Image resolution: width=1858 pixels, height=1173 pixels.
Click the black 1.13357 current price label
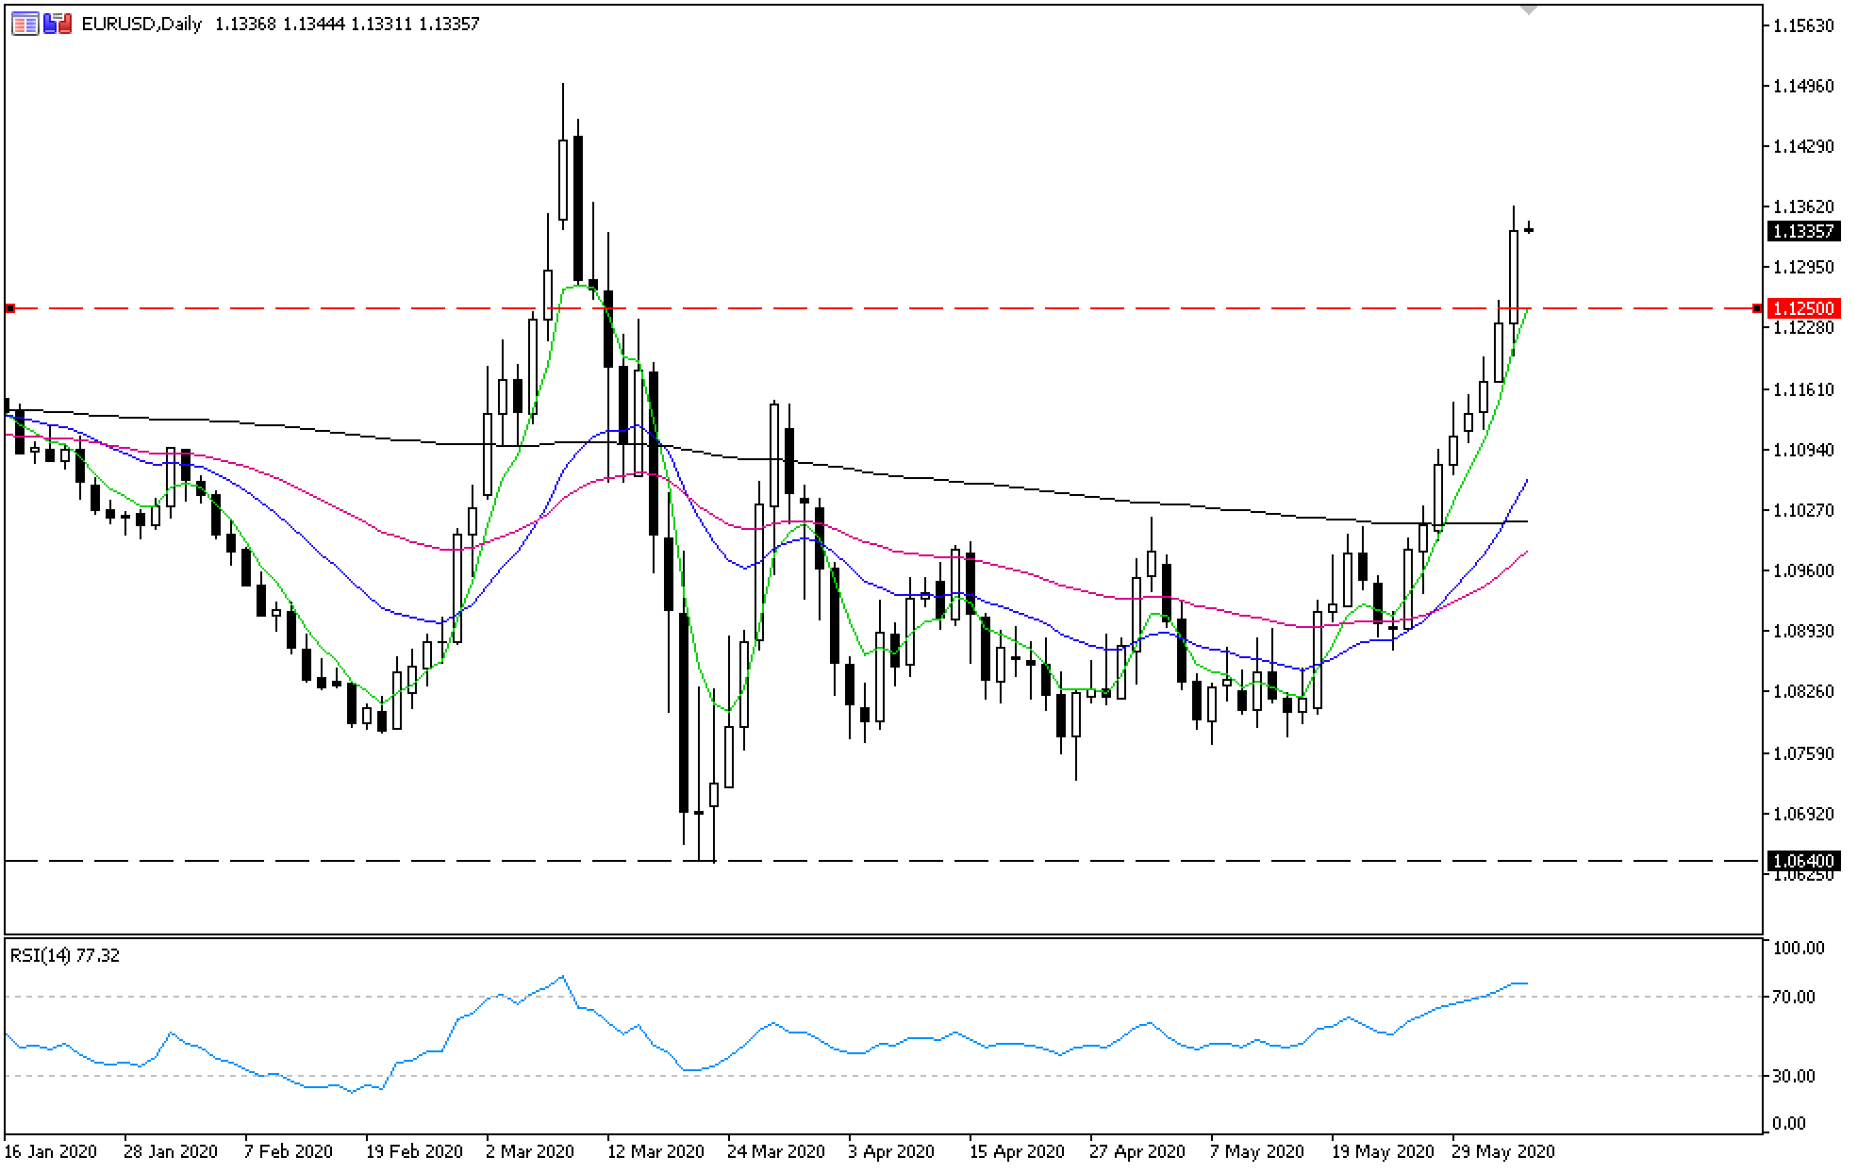(1802, 231)
